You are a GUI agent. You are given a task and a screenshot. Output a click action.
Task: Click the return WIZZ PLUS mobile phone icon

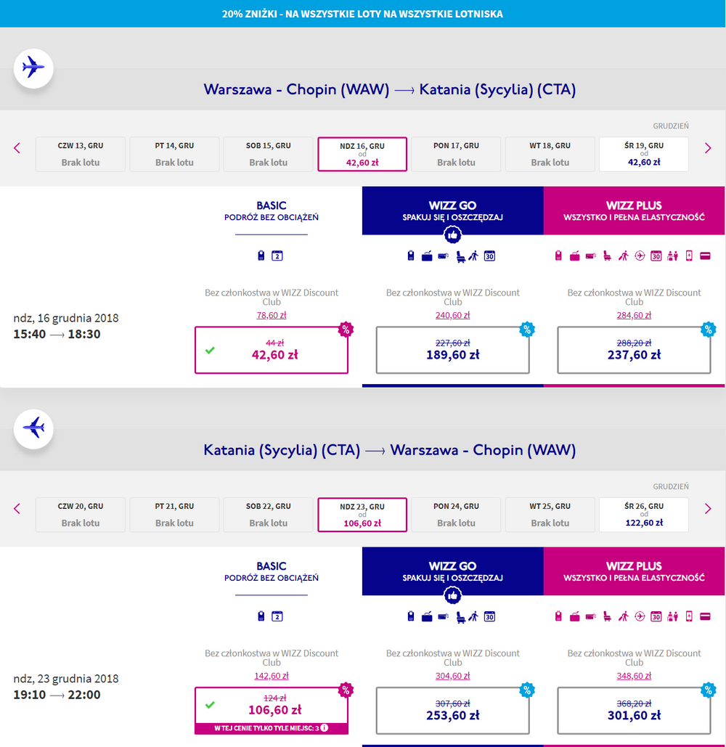point(689,616)
